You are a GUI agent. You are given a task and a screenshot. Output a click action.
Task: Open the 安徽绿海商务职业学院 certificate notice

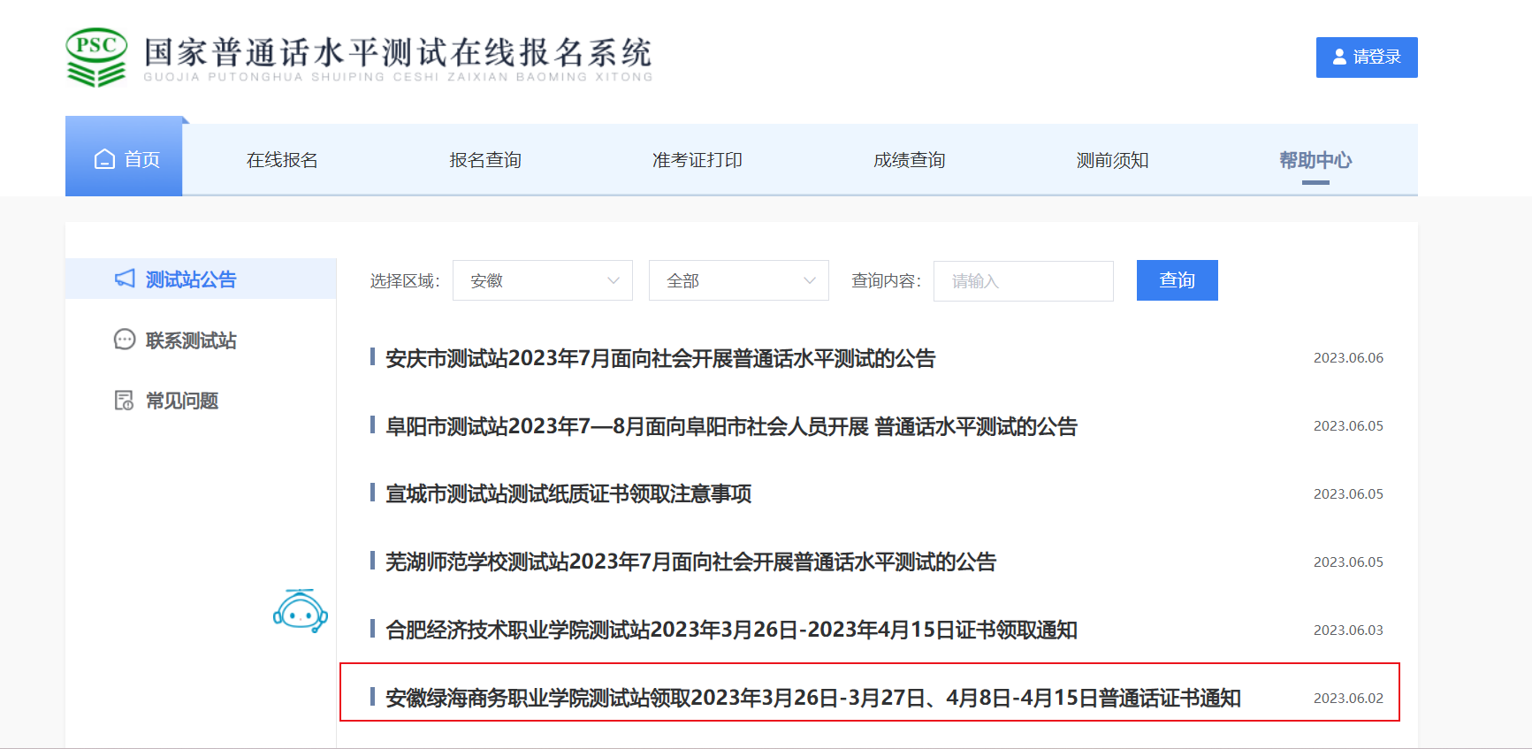[812, 698]
